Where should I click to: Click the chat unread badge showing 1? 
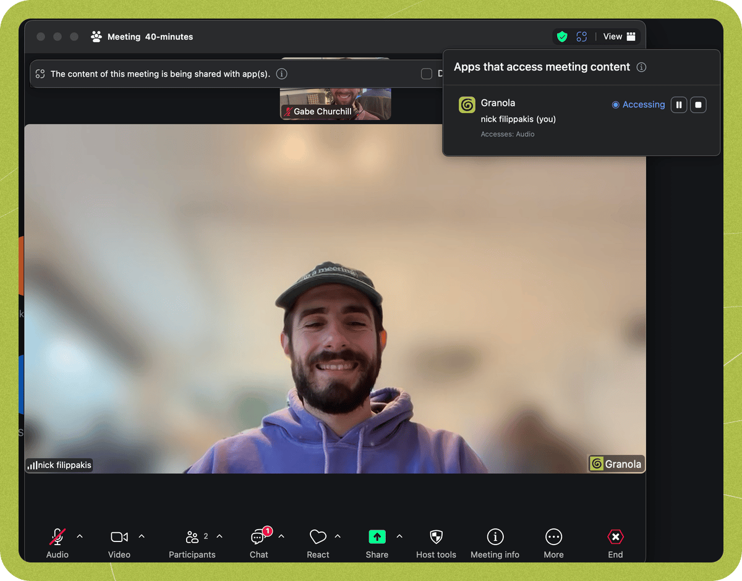click(267, 531)
